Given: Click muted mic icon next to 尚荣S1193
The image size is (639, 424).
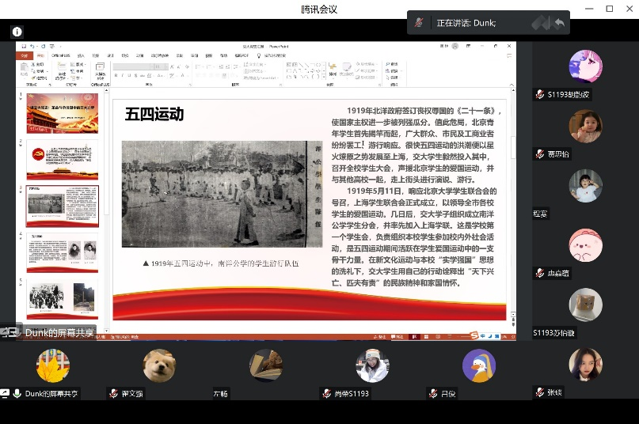Looking at the screenshot, I should point(326,393).
